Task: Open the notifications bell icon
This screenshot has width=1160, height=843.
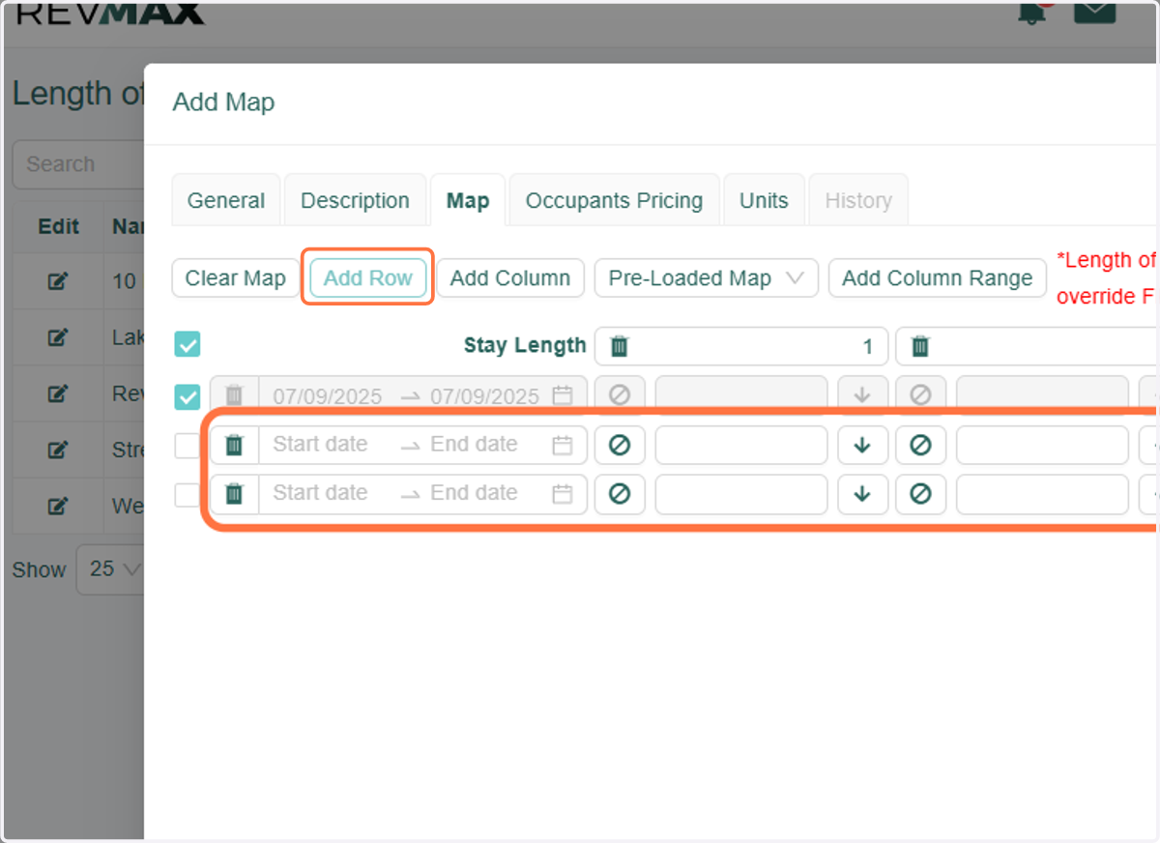Action: [1033, 12]
